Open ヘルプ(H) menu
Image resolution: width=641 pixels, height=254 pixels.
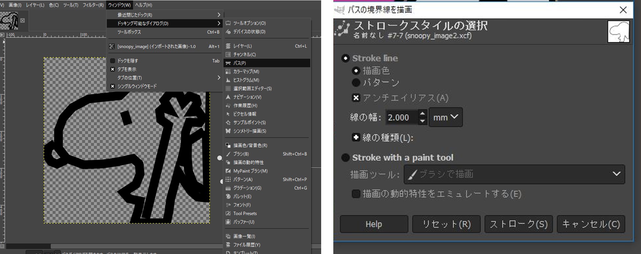click(x=144, y=5)
